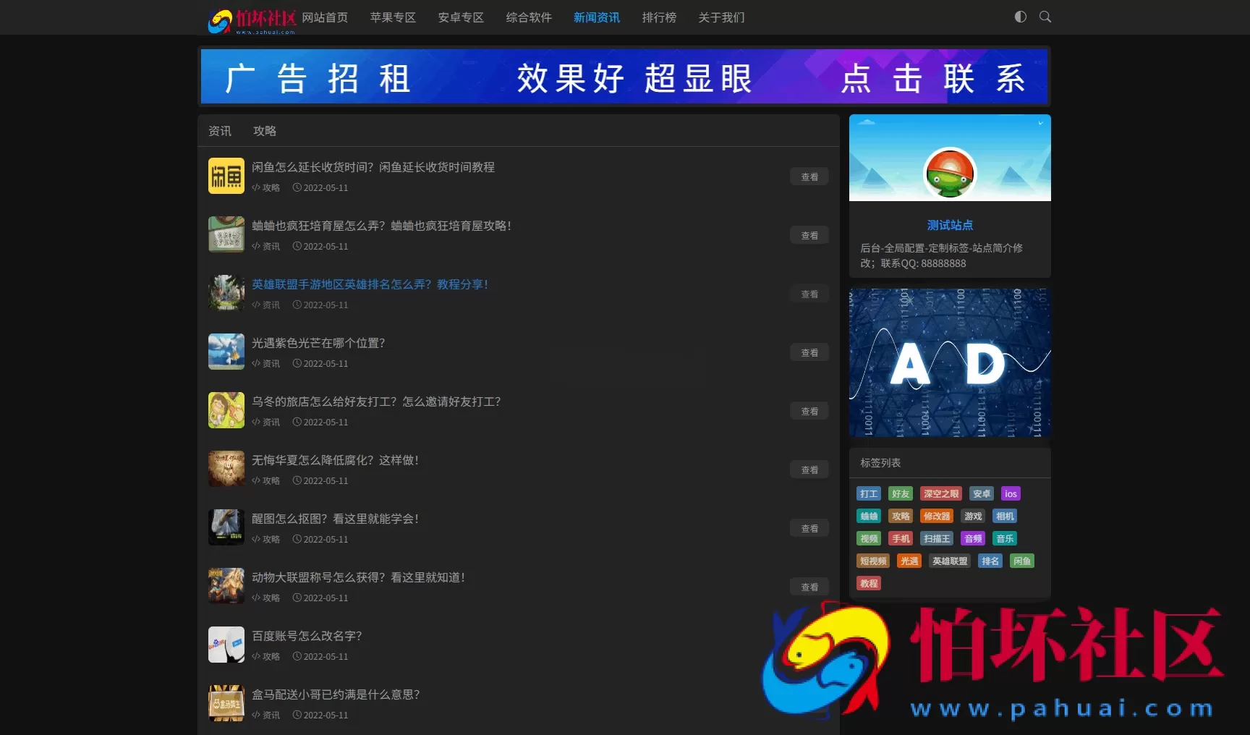Select the 英雄联盟 tag
The image size is (1250, 735).
pyautogui.click(x=949, y=561)
